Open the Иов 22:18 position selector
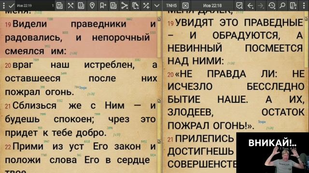 coord(212,5)
